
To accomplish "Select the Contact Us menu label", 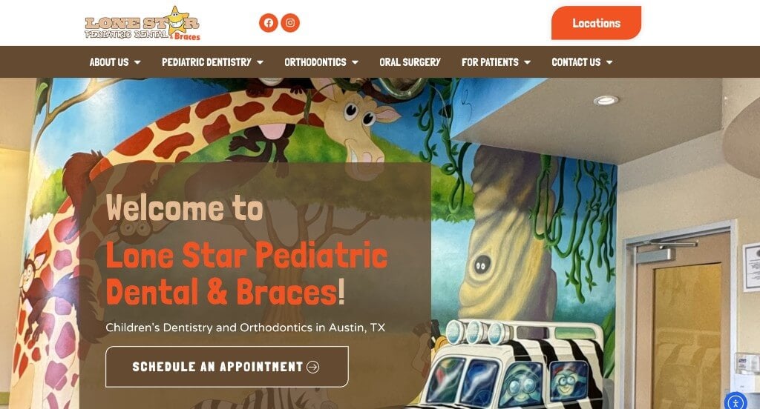I will (x=576, y=62).
